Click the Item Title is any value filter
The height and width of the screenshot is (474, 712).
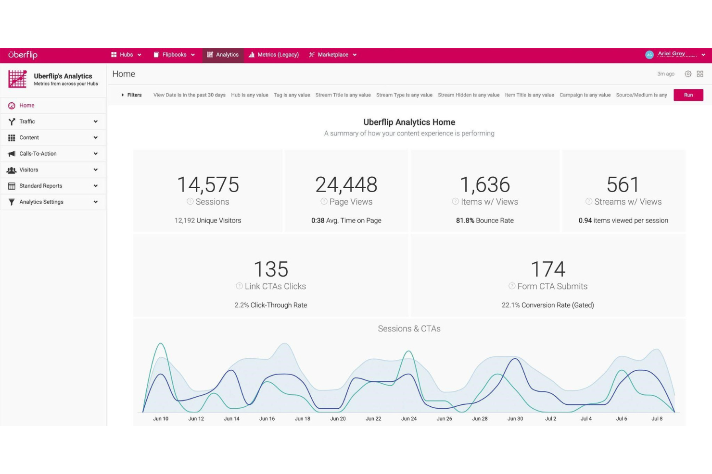tap(530, 95)
